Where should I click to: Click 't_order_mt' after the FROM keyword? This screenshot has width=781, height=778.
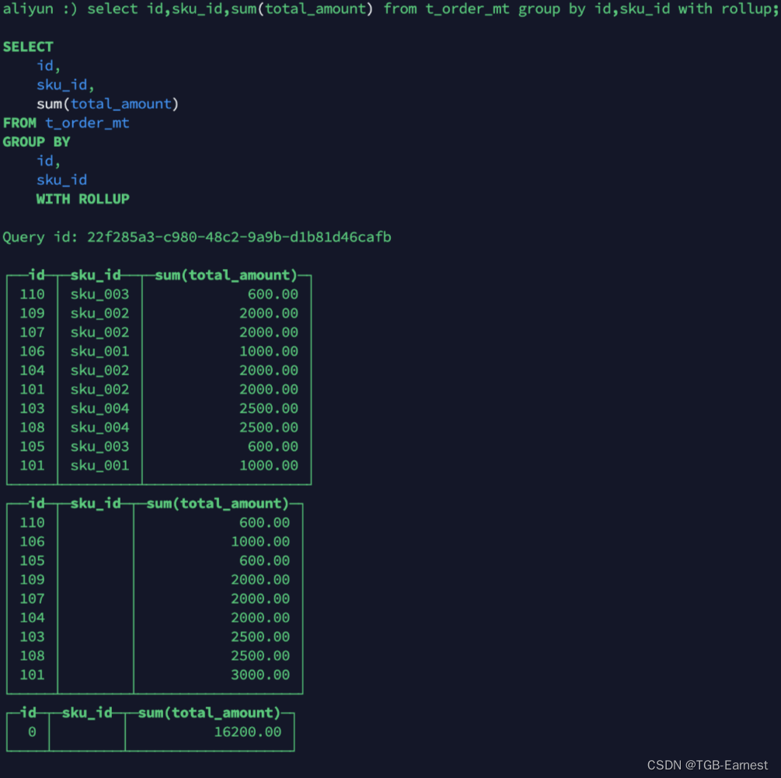click(87, 123)
